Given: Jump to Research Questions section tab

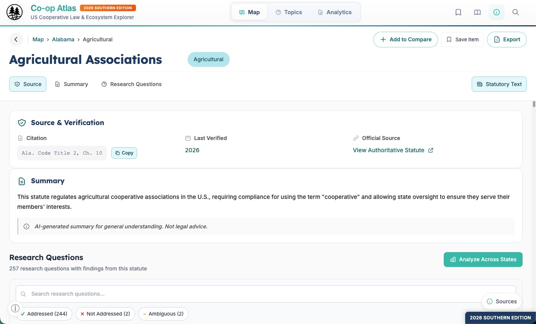Looking at the screenshot, I should pos(131,84).
